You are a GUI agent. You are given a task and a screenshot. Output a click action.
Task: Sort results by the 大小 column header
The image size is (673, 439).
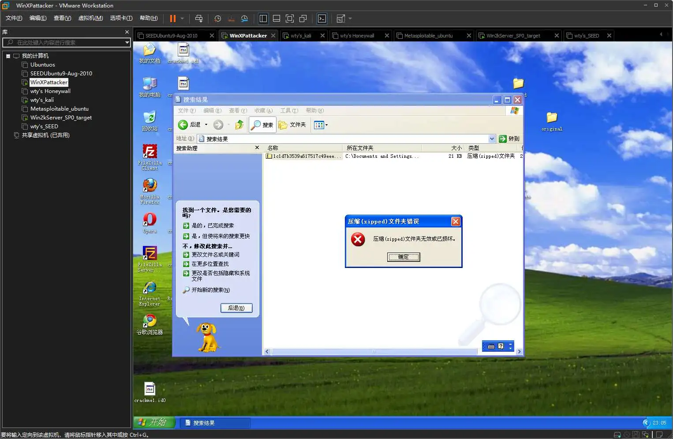pyautogui.click(x=443, y=148)
